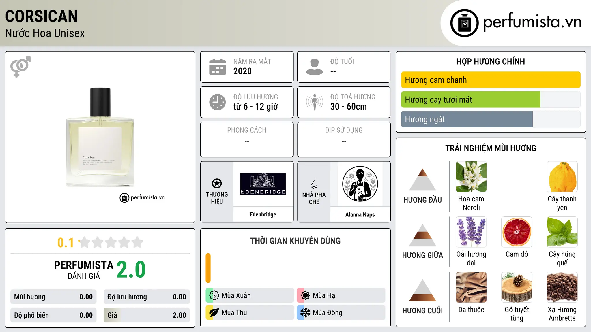
Task: Click the Nước Hoa Unisex subtitle
Action: (45, 33)
